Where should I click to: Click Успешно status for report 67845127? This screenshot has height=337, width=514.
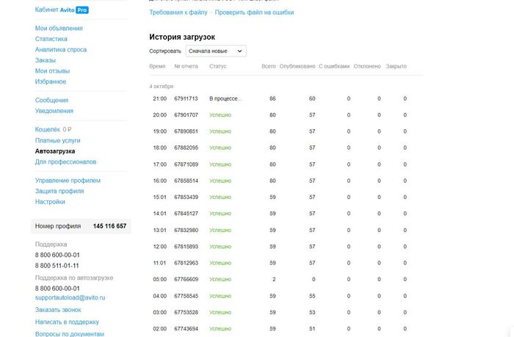pos(220,214)
